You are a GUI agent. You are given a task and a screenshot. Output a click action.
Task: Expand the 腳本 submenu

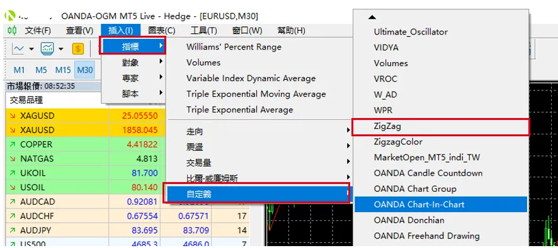click(133, 94)
